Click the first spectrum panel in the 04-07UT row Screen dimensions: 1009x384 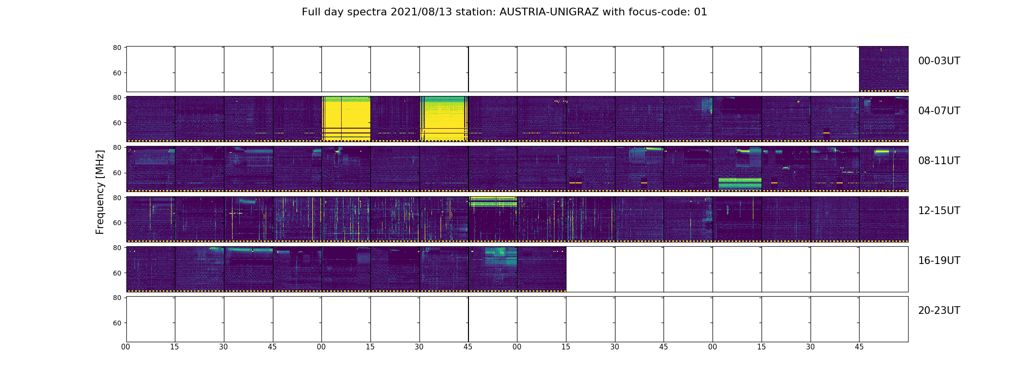pos(150,119)
